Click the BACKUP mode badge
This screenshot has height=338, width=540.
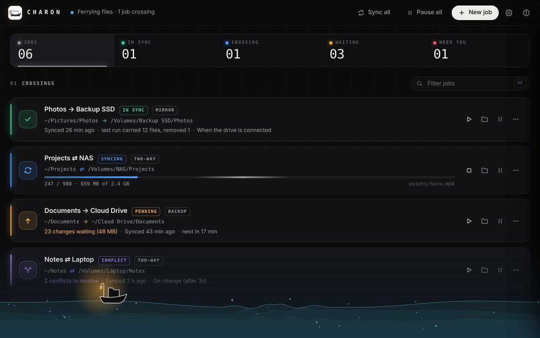(x=178, y=211)
